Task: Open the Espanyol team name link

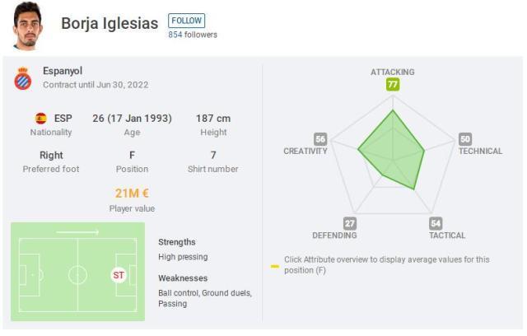Action: pos(63,71)
